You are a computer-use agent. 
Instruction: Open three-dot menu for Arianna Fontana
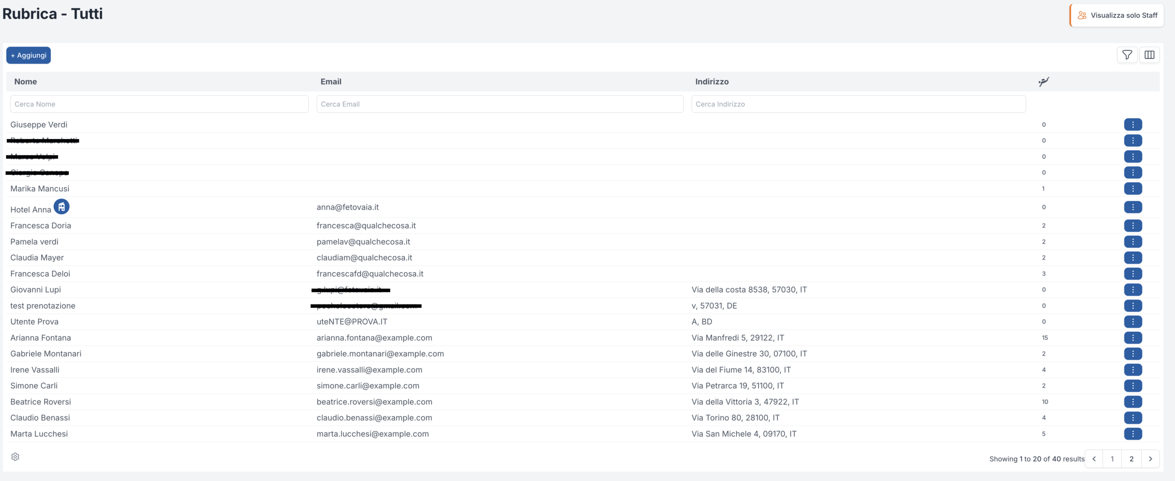1133,338
